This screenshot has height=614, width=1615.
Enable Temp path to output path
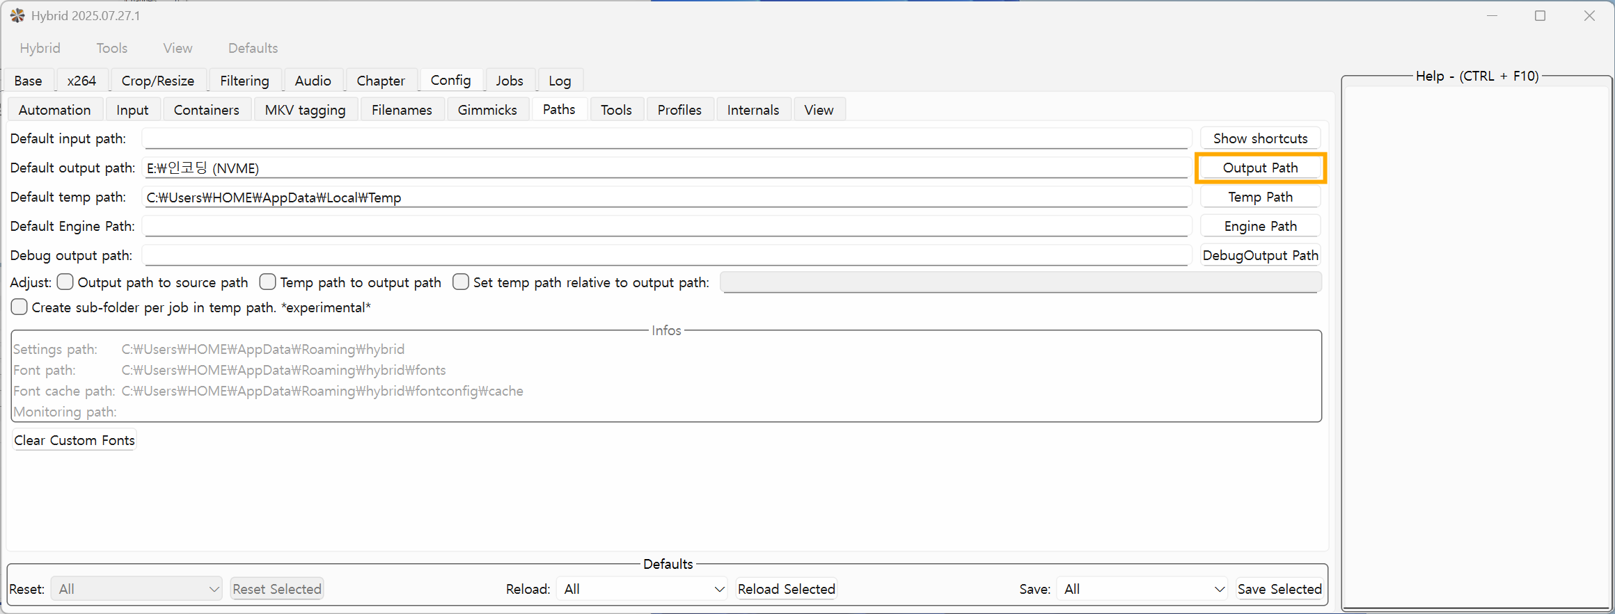point(267,282)
